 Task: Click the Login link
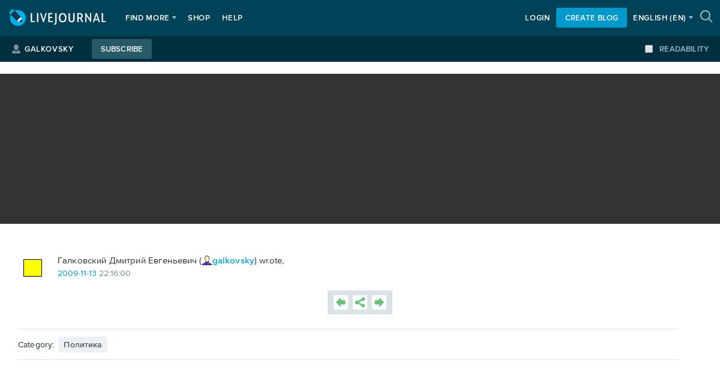(537, 18)
